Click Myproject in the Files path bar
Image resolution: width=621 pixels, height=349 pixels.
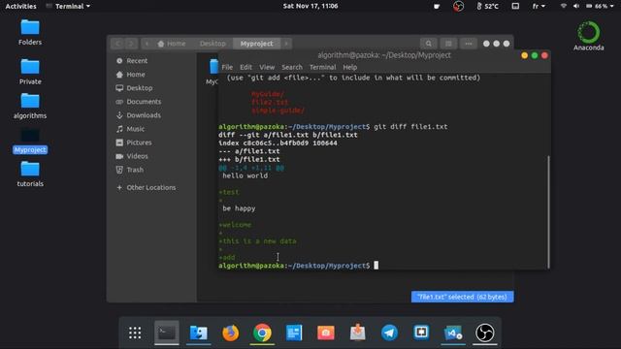pos(256,44)
